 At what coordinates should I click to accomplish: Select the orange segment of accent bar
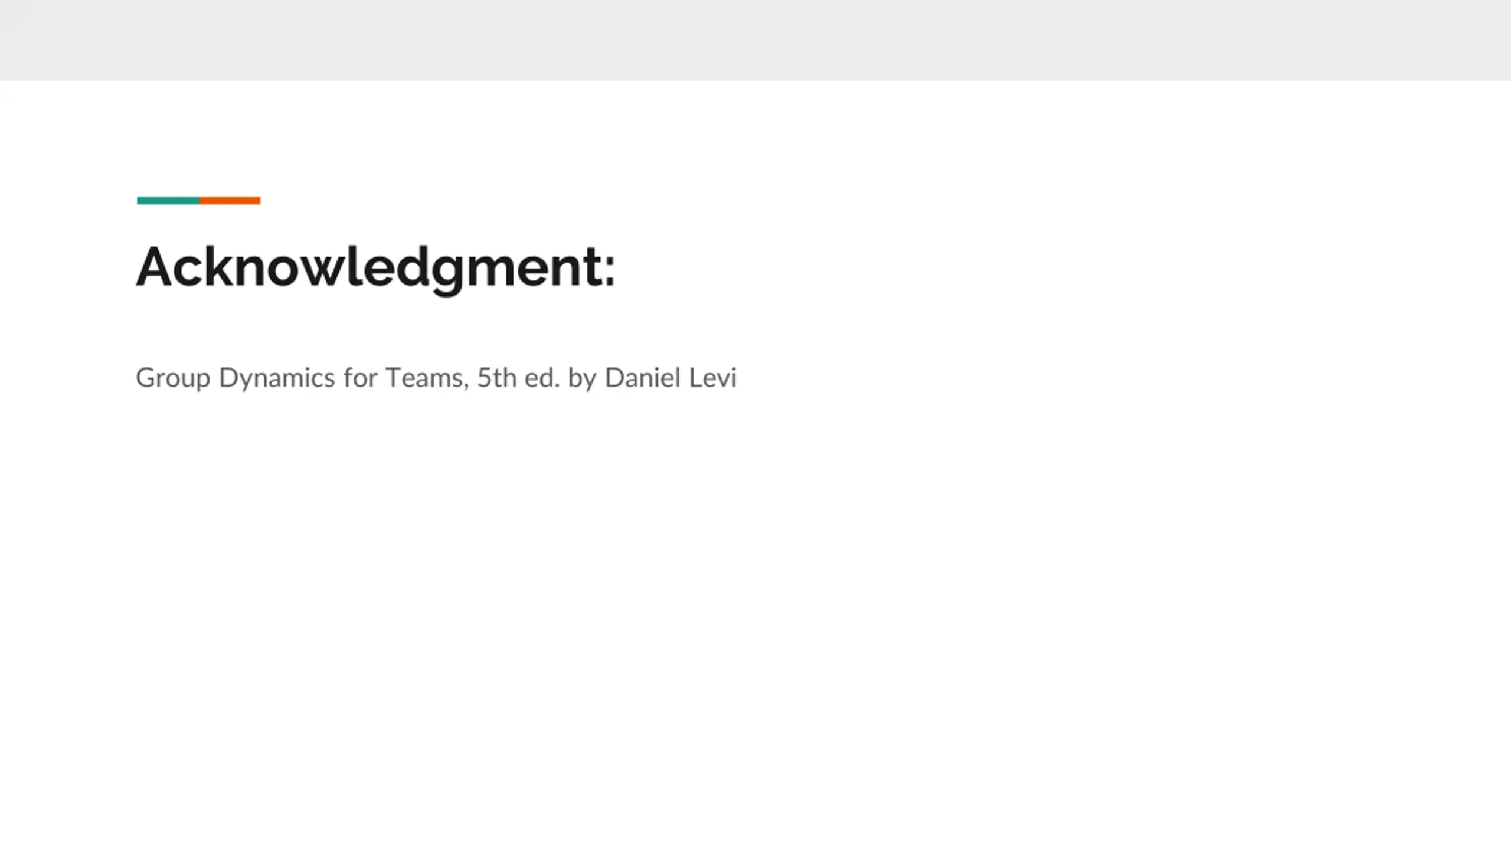coord(230,201)
